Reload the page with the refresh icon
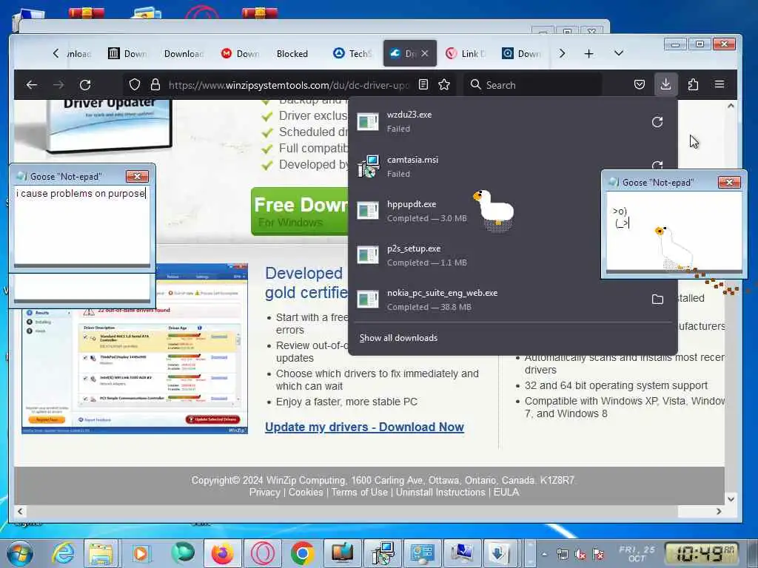This screenshot has width=758, height=568. 85,85
